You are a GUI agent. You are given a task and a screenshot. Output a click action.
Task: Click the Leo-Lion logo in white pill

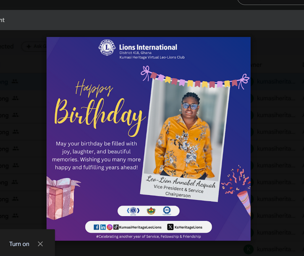133,211
